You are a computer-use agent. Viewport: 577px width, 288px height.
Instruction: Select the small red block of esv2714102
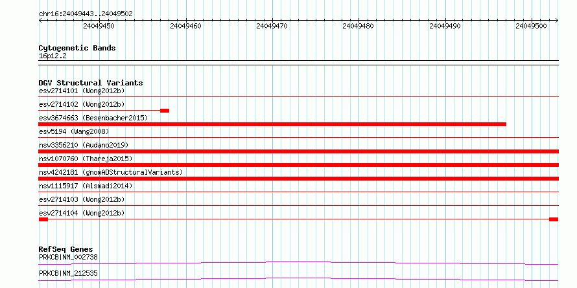[165, 111]
